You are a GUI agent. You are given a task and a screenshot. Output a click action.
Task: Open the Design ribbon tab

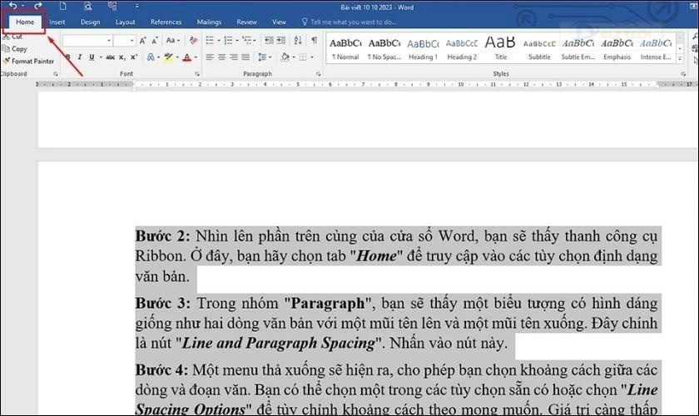pyautogui.click(x=90, y=22)
